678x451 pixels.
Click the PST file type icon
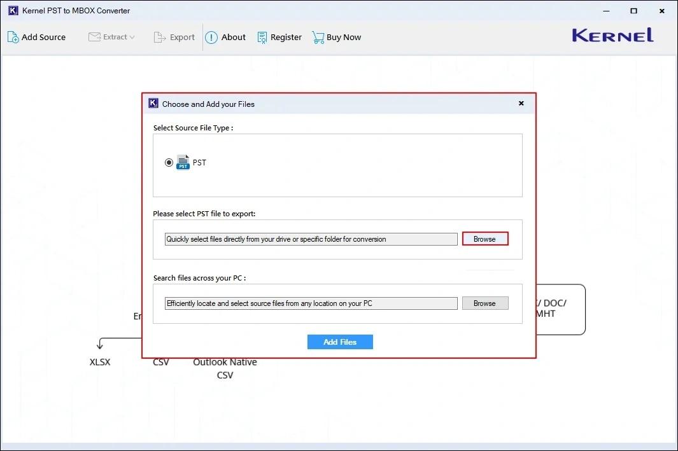pos(183,162)
